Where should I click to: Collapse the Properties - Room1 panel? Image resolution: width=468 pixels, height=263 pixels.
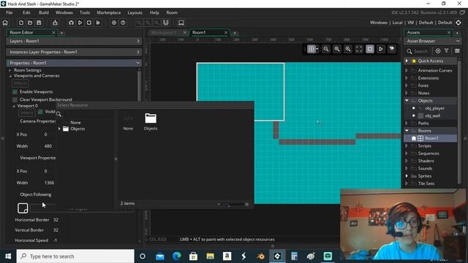(x=138, y=63)
